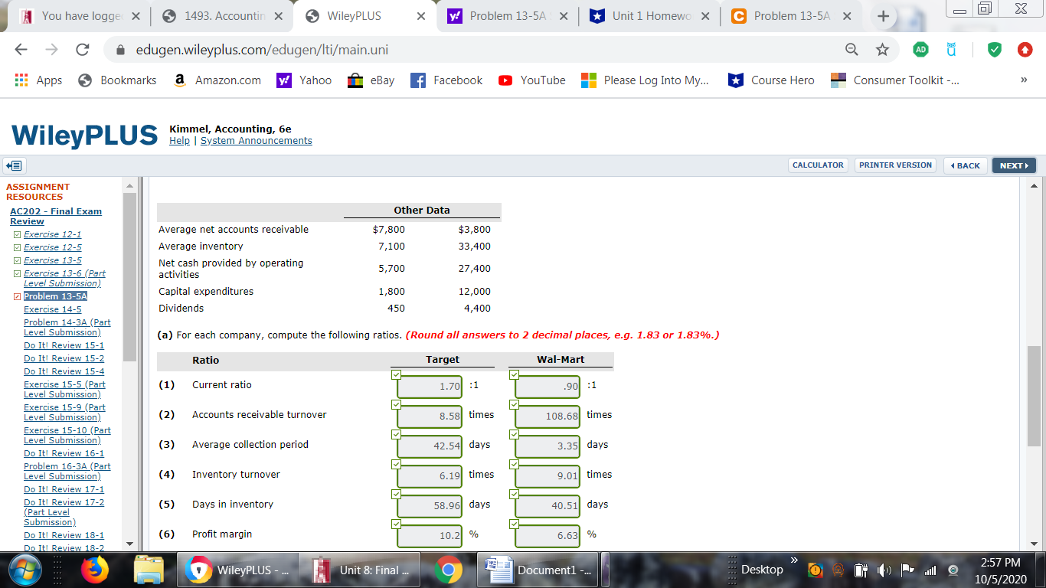
Task: Click the Target current ratio field
Action: click(x=430, y=387)
